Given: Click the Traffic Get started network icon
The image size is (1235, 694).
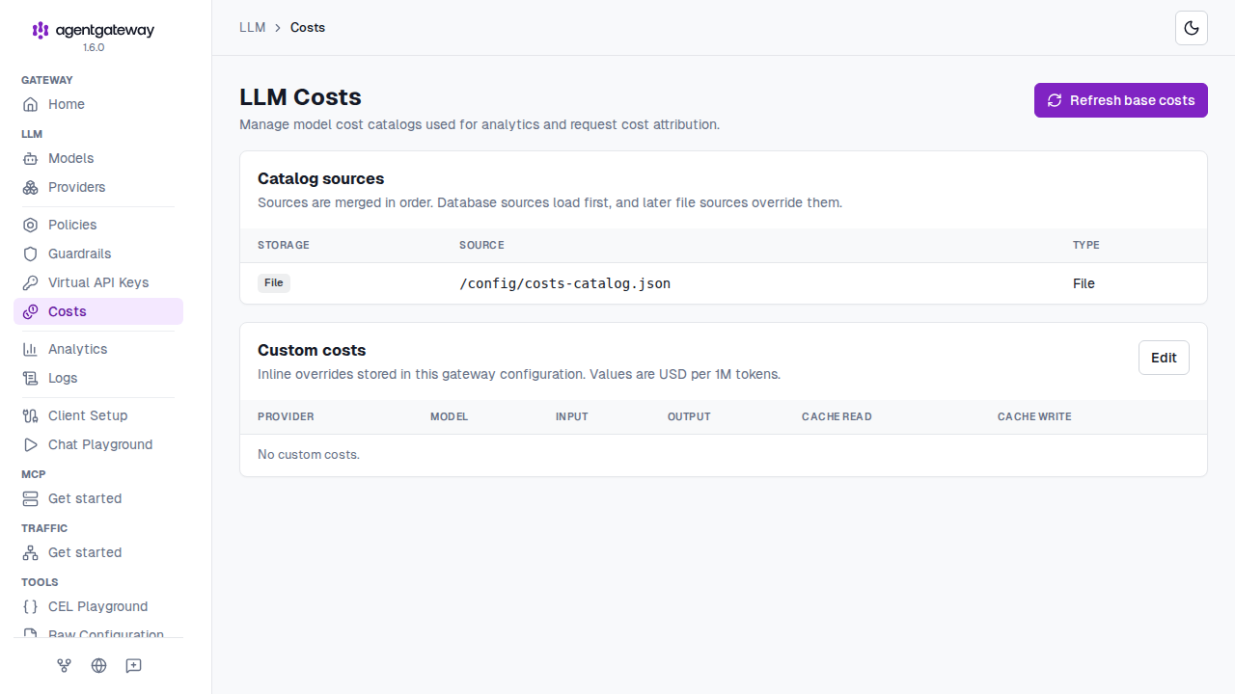Looking at the screenshot, I should click(30, 552).
